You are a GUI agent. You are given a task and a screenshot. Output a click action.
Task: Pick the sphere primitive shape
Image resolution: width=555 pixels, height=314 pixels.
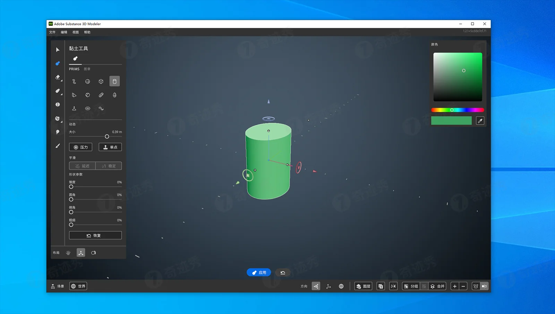87,81
